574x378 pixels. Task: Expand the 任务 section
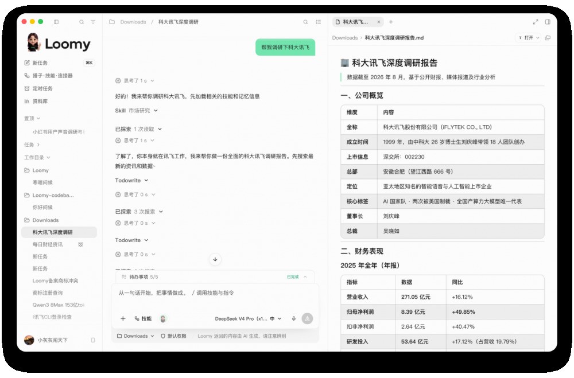pos(32,145)
